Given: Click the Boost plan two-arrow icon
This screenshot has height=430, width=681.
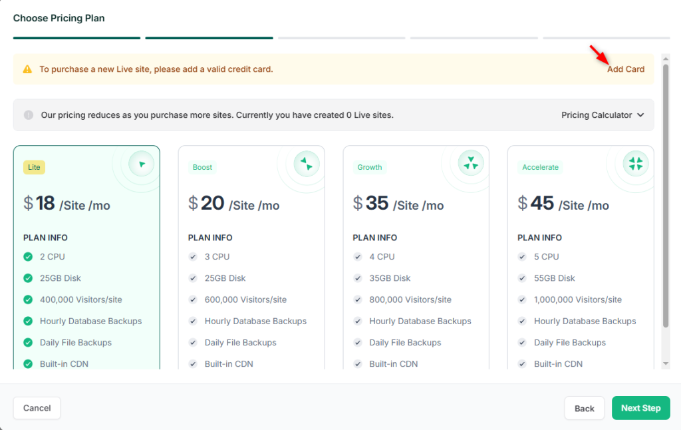Looking at the screenshot, I should pyautogui.click(x=306, y=164).
